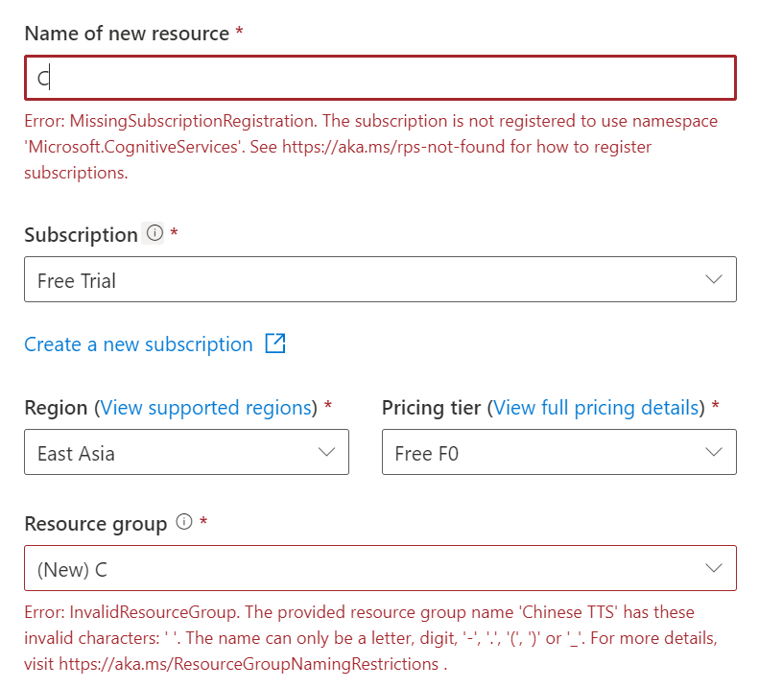Expand the (New) C resource group dropdown
759x688 pixels.
tap(365, 569)
